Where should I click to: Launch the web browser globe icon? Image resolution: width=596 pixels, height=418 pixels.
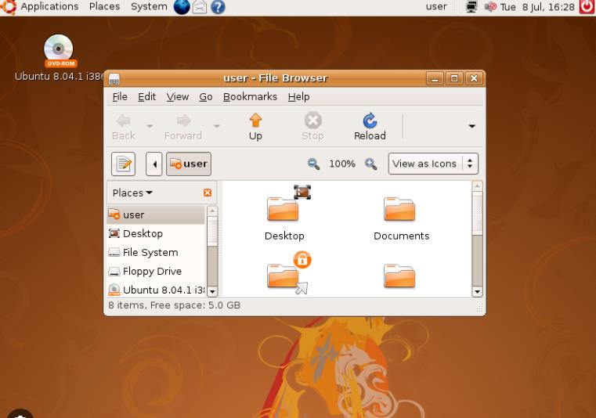182,7
